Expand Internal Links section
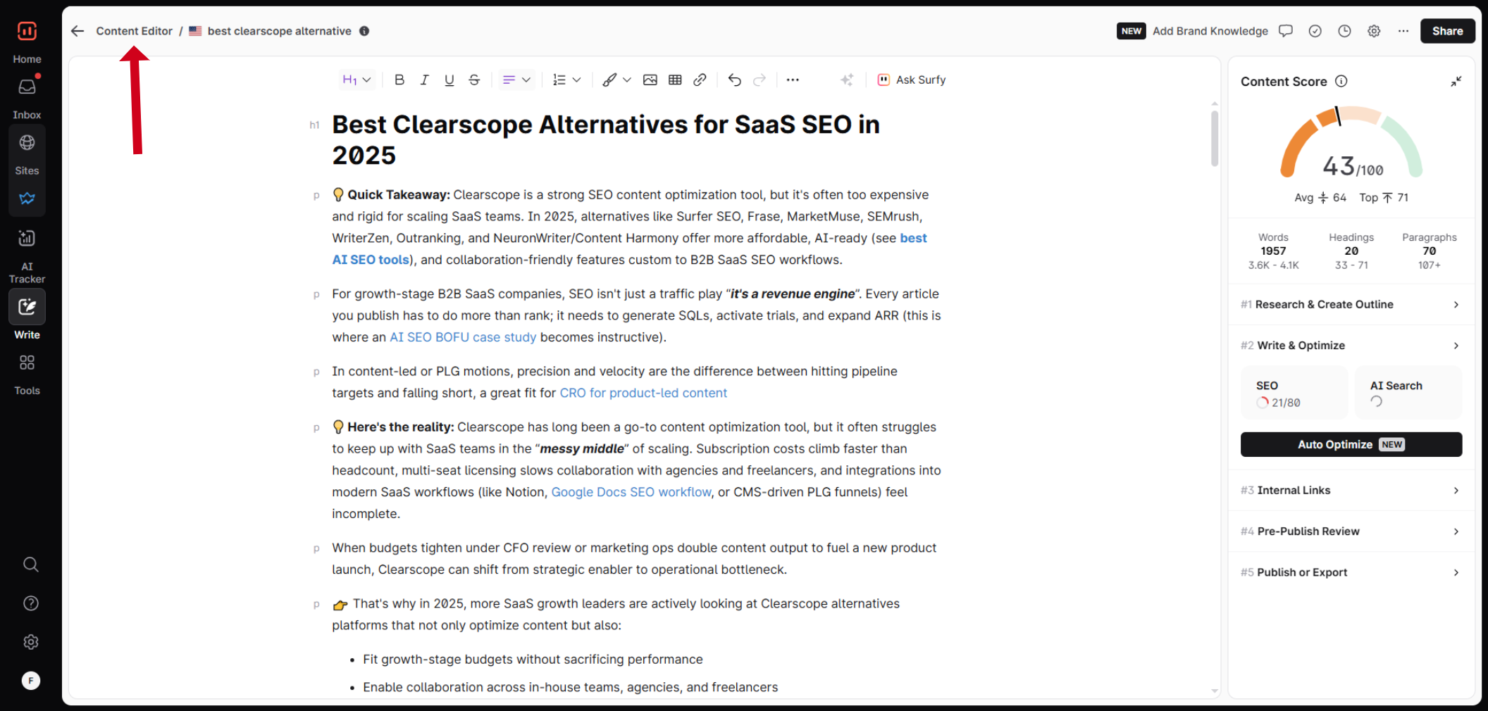Image resolution: width=1488 pixels, height=711 pixels. click(1351, 491)
